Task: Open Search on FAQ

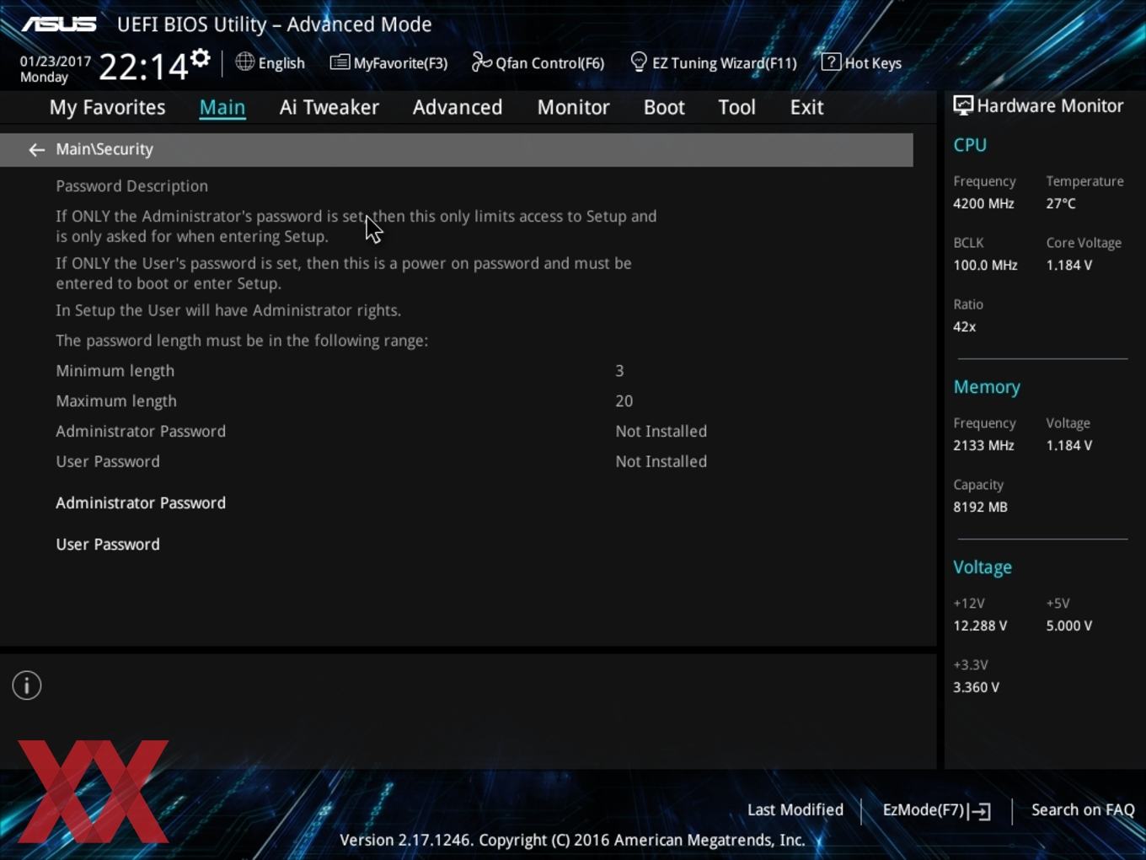Action: coord(1083,810)
